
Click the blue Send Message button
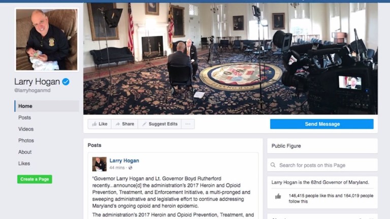(322, 124)
